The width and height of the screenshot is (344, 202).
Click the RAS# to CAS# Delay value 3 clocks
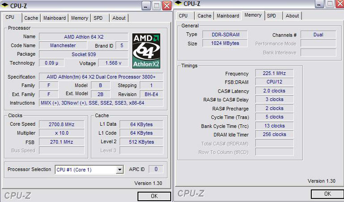pos(275,99)
